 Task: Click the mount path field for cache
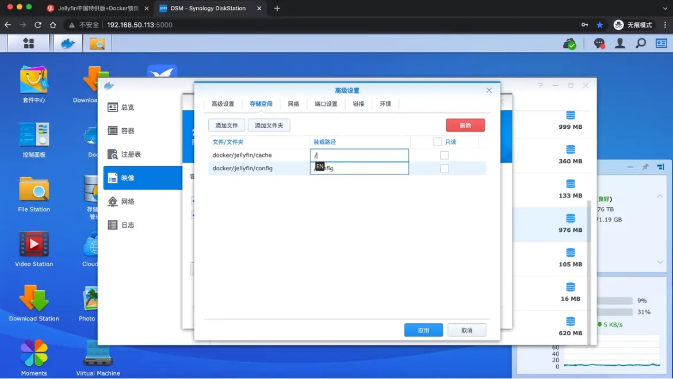click(x=360, y=155)
